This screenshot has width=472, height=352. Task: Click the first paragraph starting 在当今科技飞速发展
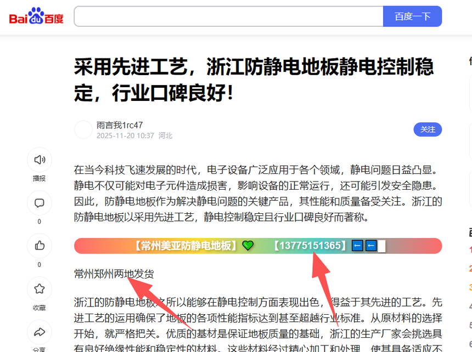(x=258, y=194)
